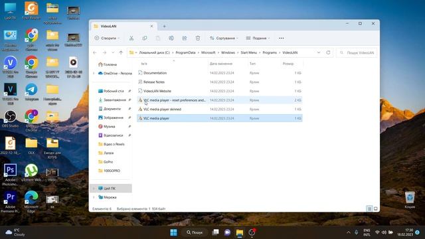Select VLC media player - reset preferences file
The height and width of the screenshot is (239, 425).
pos(220,100)
